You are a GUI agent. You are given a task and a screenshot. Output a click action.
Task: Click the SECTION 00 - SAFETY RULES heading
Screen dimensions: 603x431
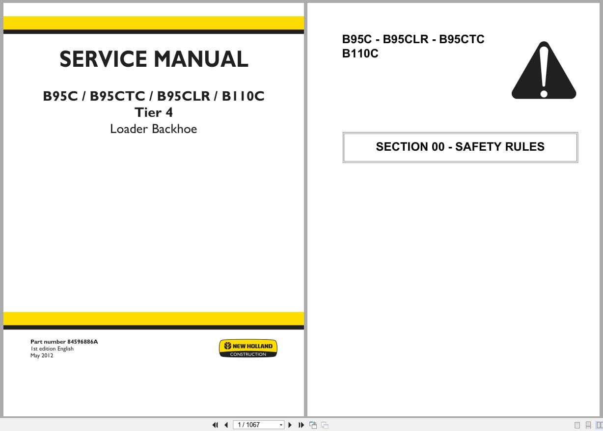(x=460, y=147)
